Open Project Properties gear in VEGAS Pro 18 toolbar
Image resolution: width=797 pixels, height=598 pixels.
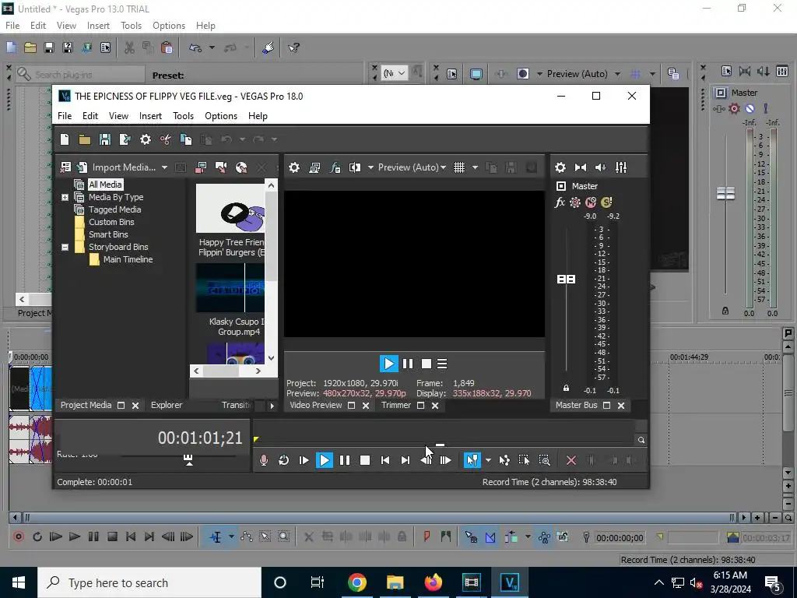click(x=146, y=139)
